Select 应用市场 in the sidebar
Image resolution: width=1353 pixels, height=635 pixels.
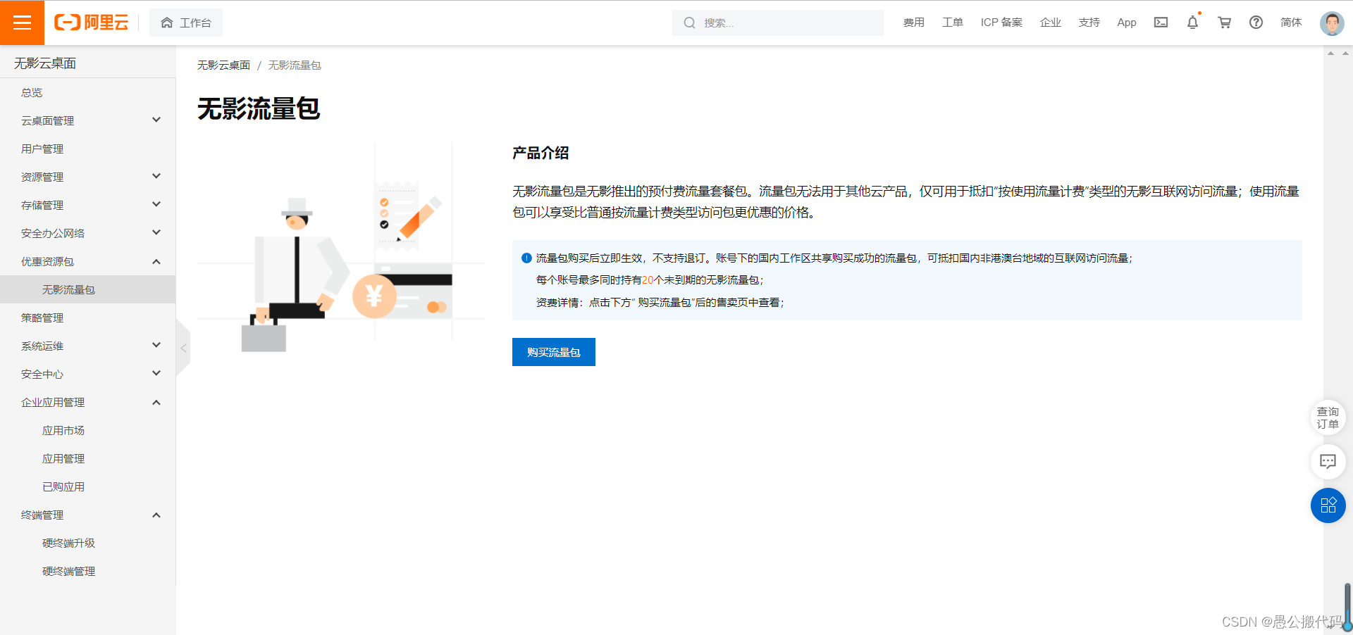64,429
